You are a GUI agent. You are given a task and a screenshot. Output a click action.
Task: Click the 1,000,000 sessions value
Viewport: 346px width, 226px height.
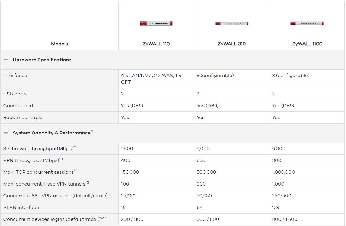[283, 172]
